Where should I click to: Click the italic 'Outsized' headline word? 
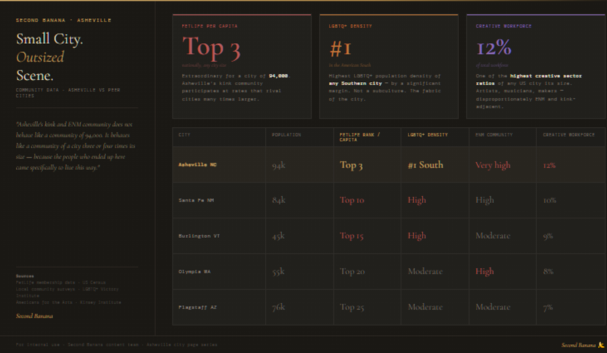(x=40, y=57)
